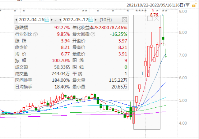Click the 最小量 value 20.65万
The width and height of the screenshot is (199, 139).
[119, 87]
